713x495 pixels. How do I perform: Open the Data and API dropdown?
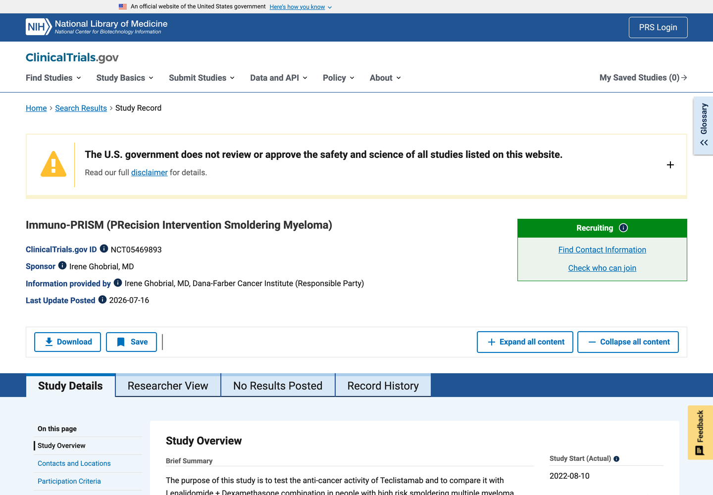[x=279, y=78]
